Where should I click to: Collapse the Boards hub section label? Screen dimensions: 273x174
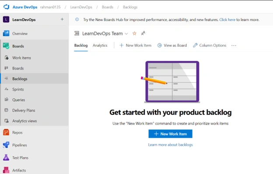pos(18,46)
